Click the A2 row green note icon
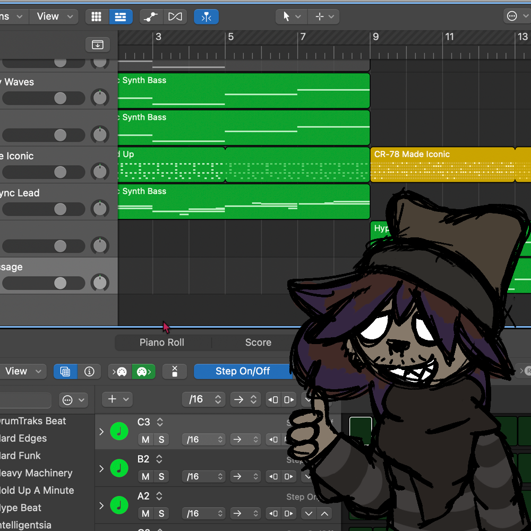Screen dimensions: 531x531 click(119, 506)
